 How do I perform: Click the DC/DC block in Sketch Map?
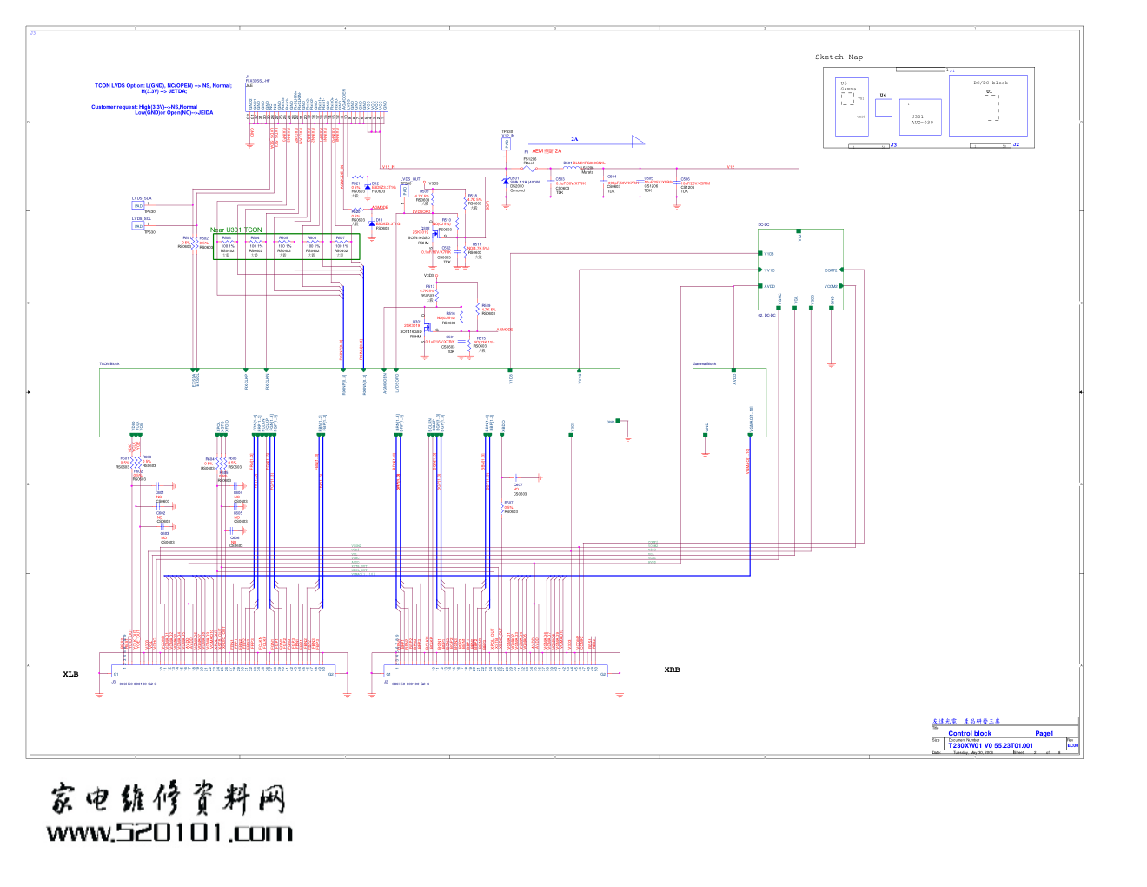[x=988, y=105]
